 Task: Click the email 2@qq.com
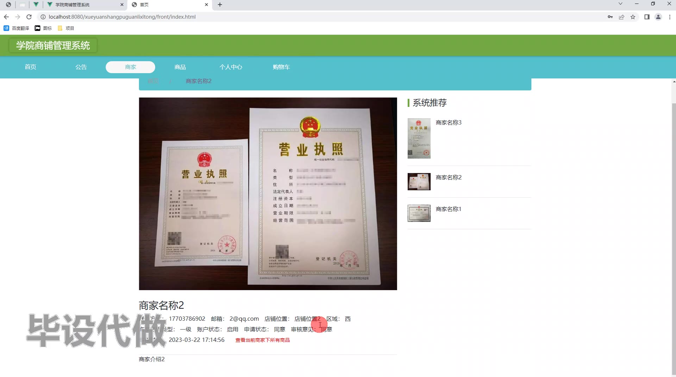[244, 319]
